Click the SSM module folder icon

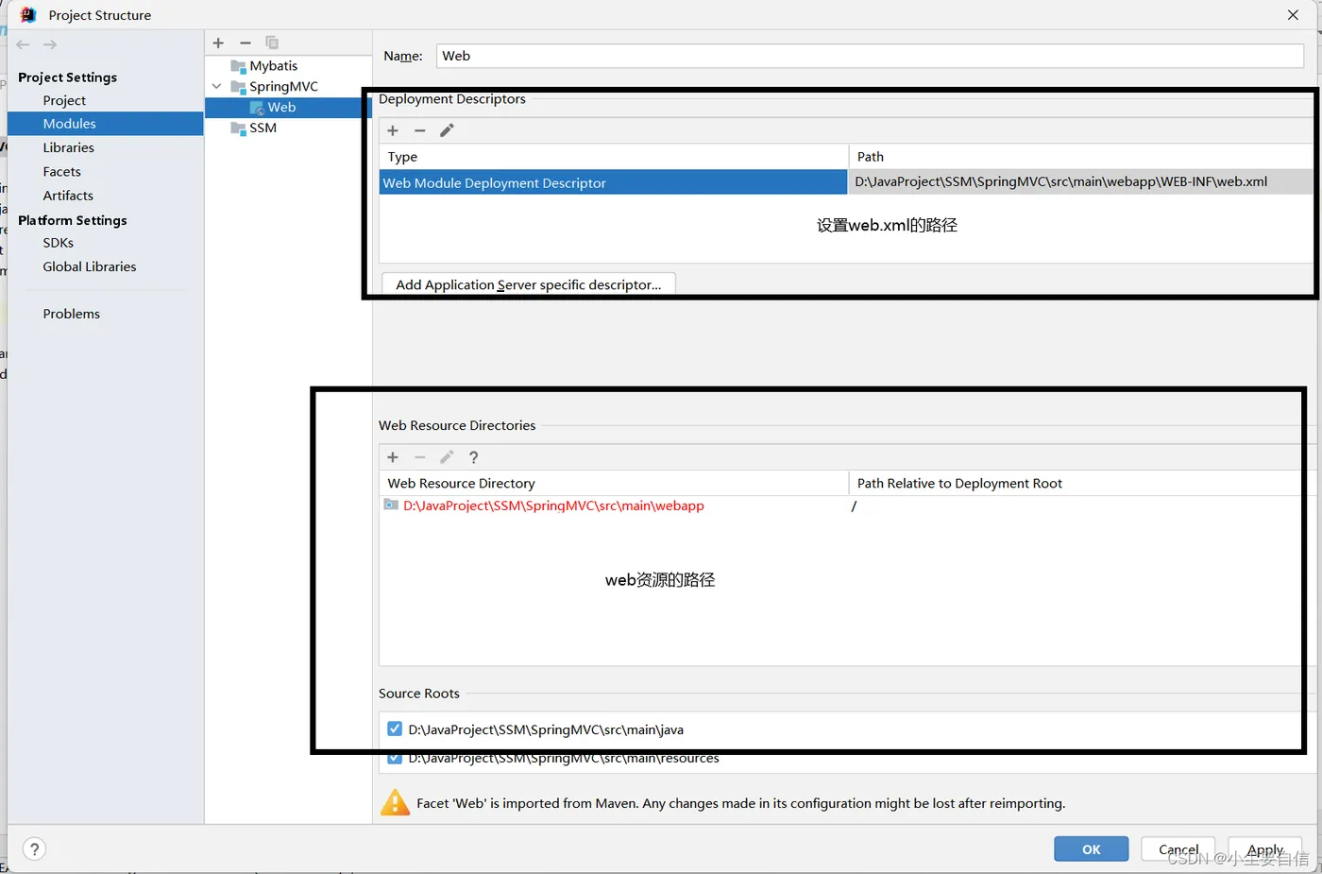click(238, 129)
